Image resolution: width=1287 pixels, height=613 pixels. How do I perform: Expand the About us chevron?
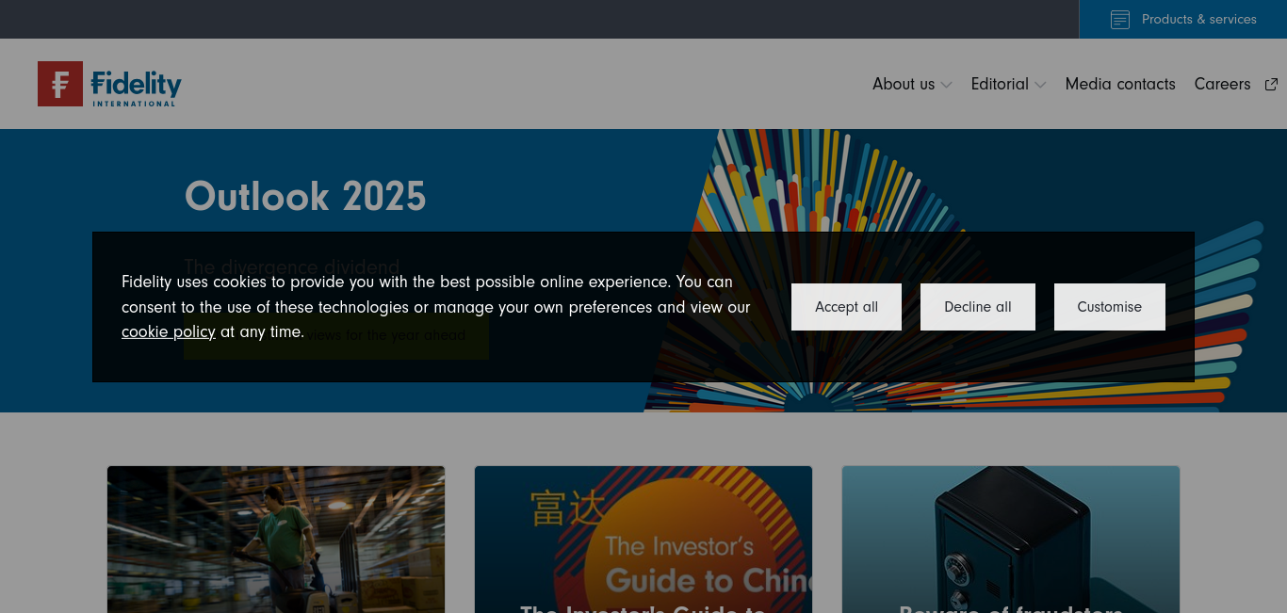pyautogui.click(x=946, y=85)
